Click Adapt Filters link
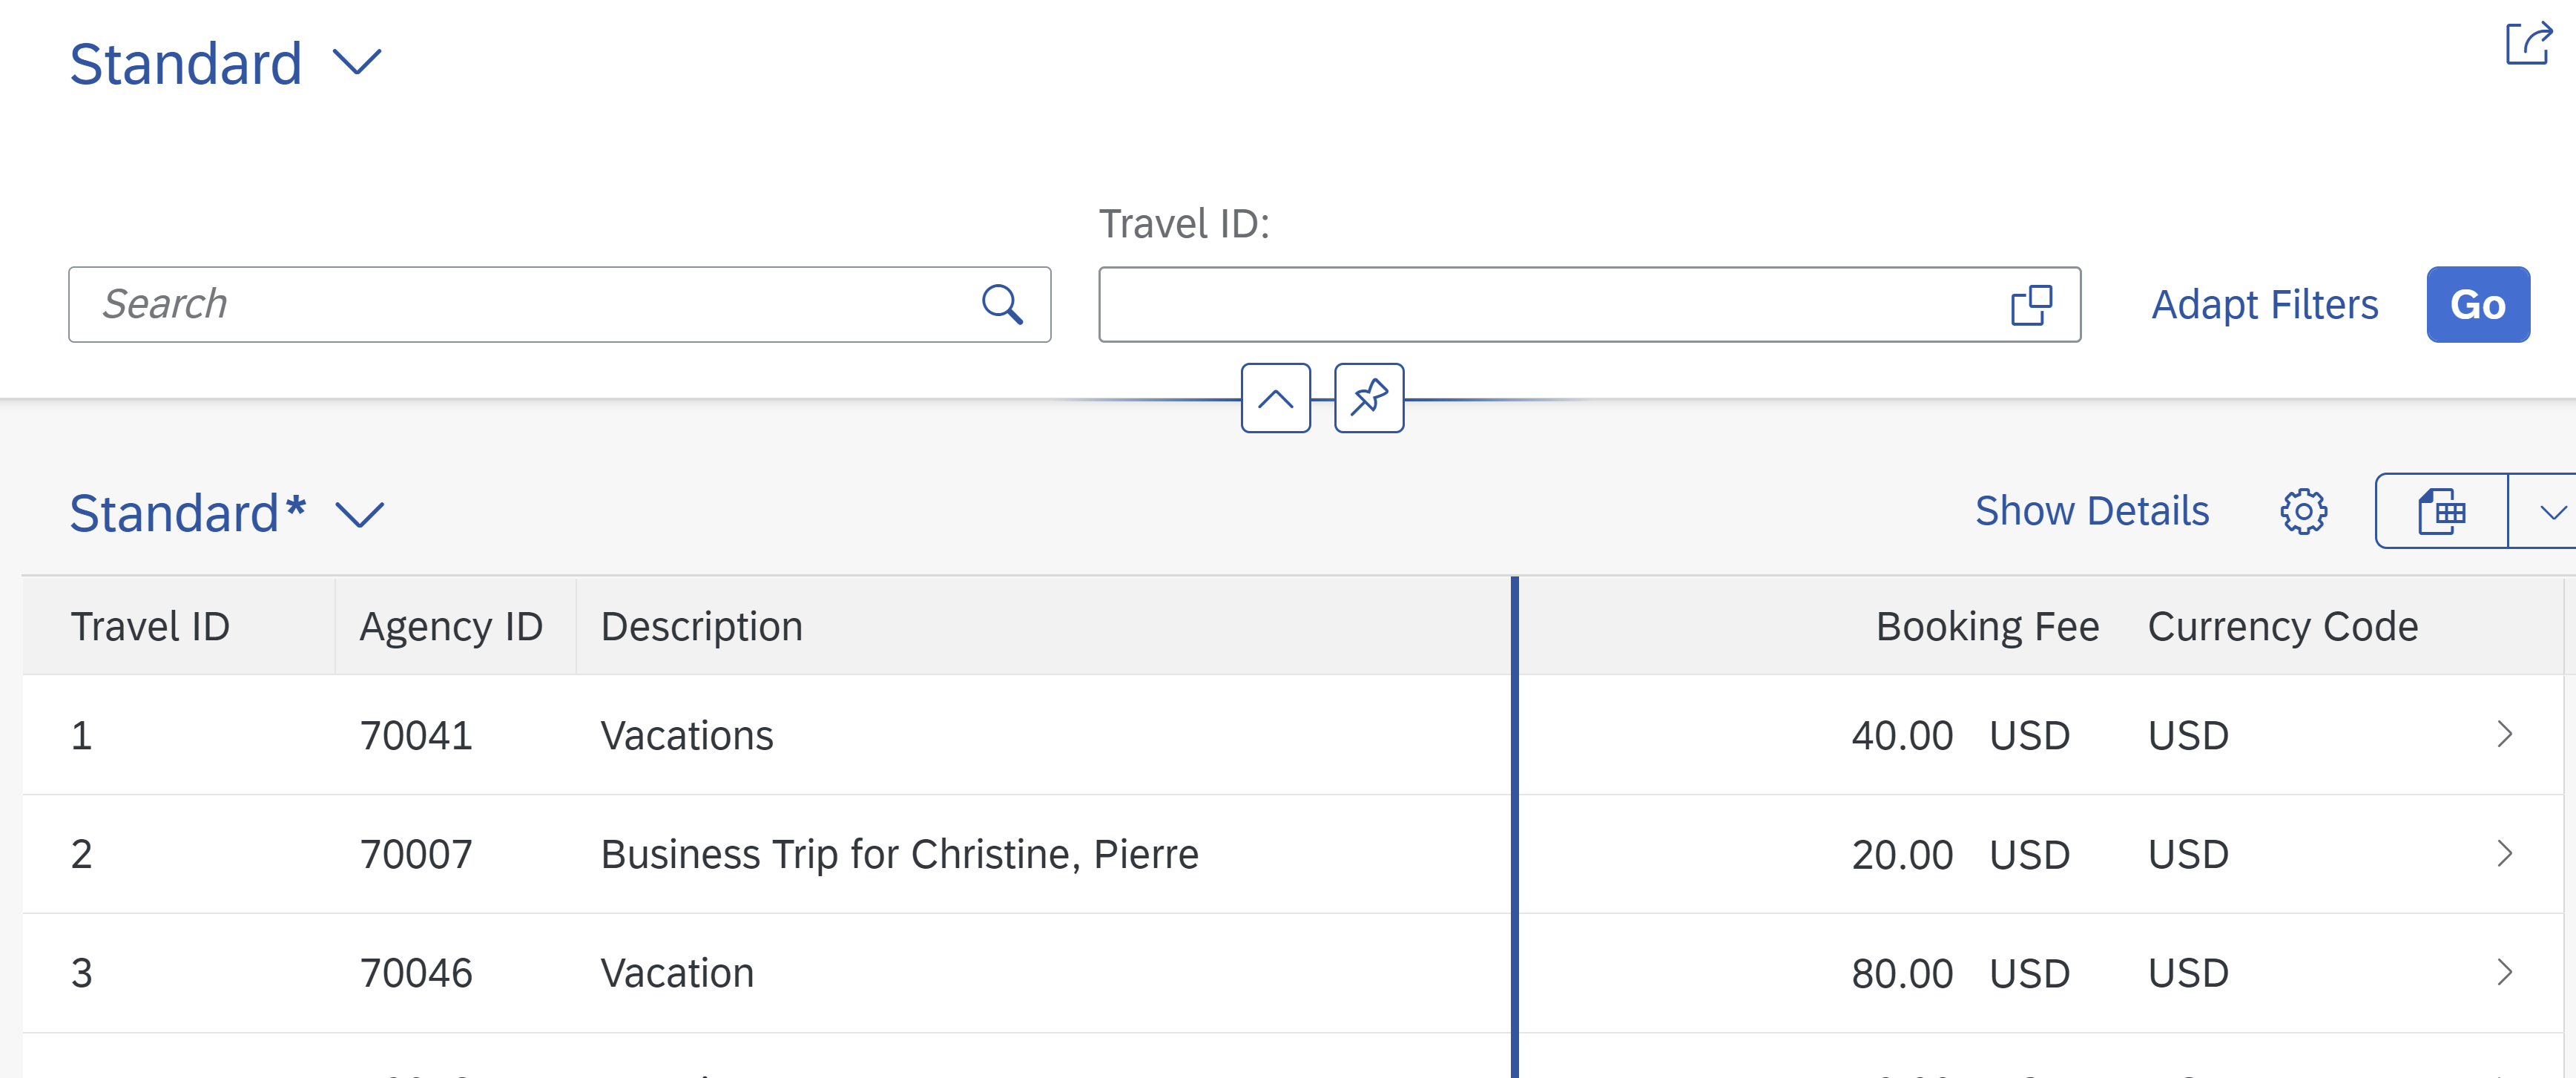Screen dimensions: 2576x1078 pos(2265,305)
